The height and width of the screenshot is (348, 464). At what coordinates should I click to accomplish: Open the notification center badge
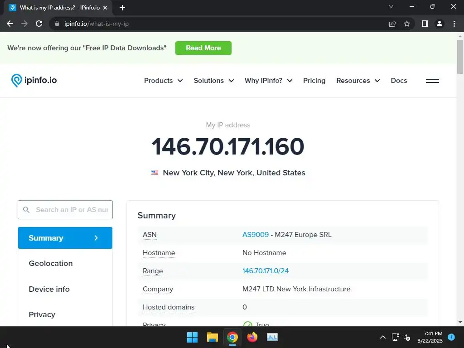point(451,337)
